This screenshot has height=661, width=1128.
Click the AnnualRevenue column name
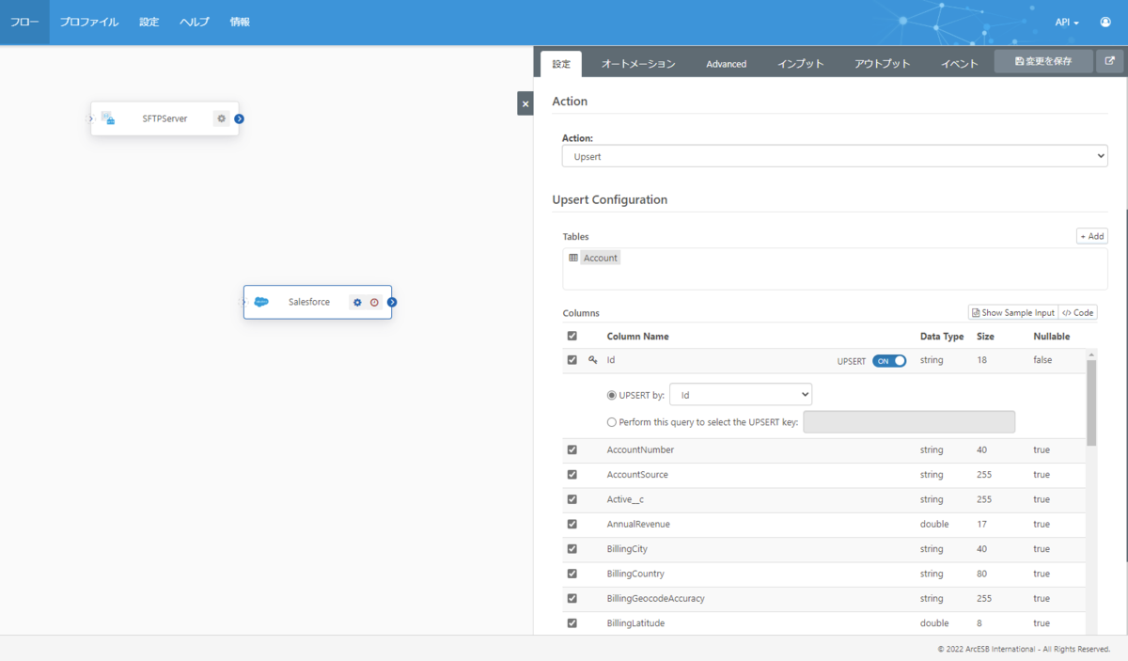638,524
